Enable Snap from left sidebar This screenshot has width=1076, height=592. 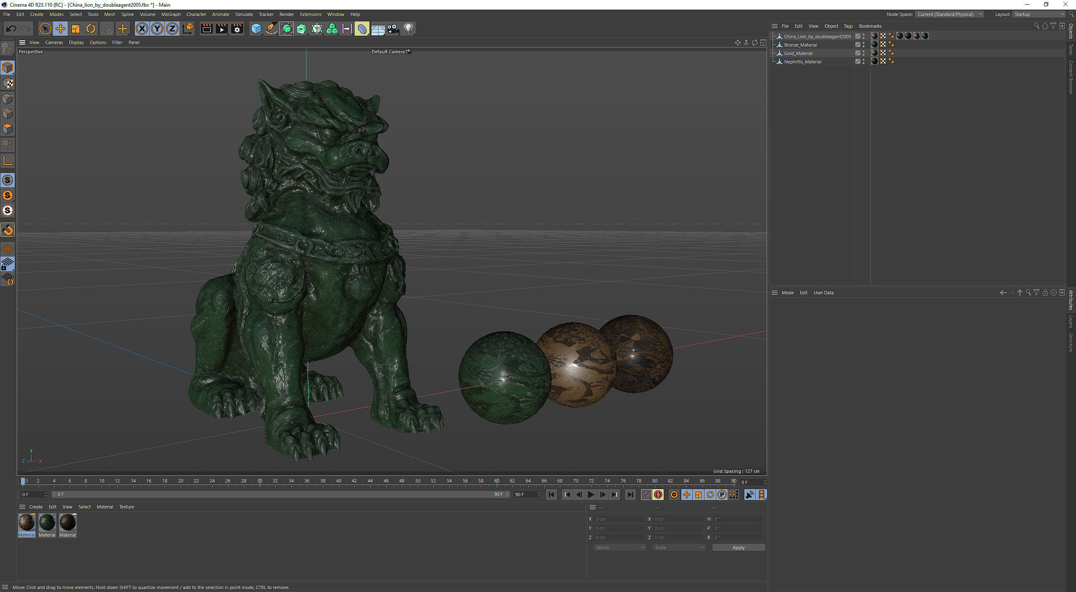coord(8,230)
